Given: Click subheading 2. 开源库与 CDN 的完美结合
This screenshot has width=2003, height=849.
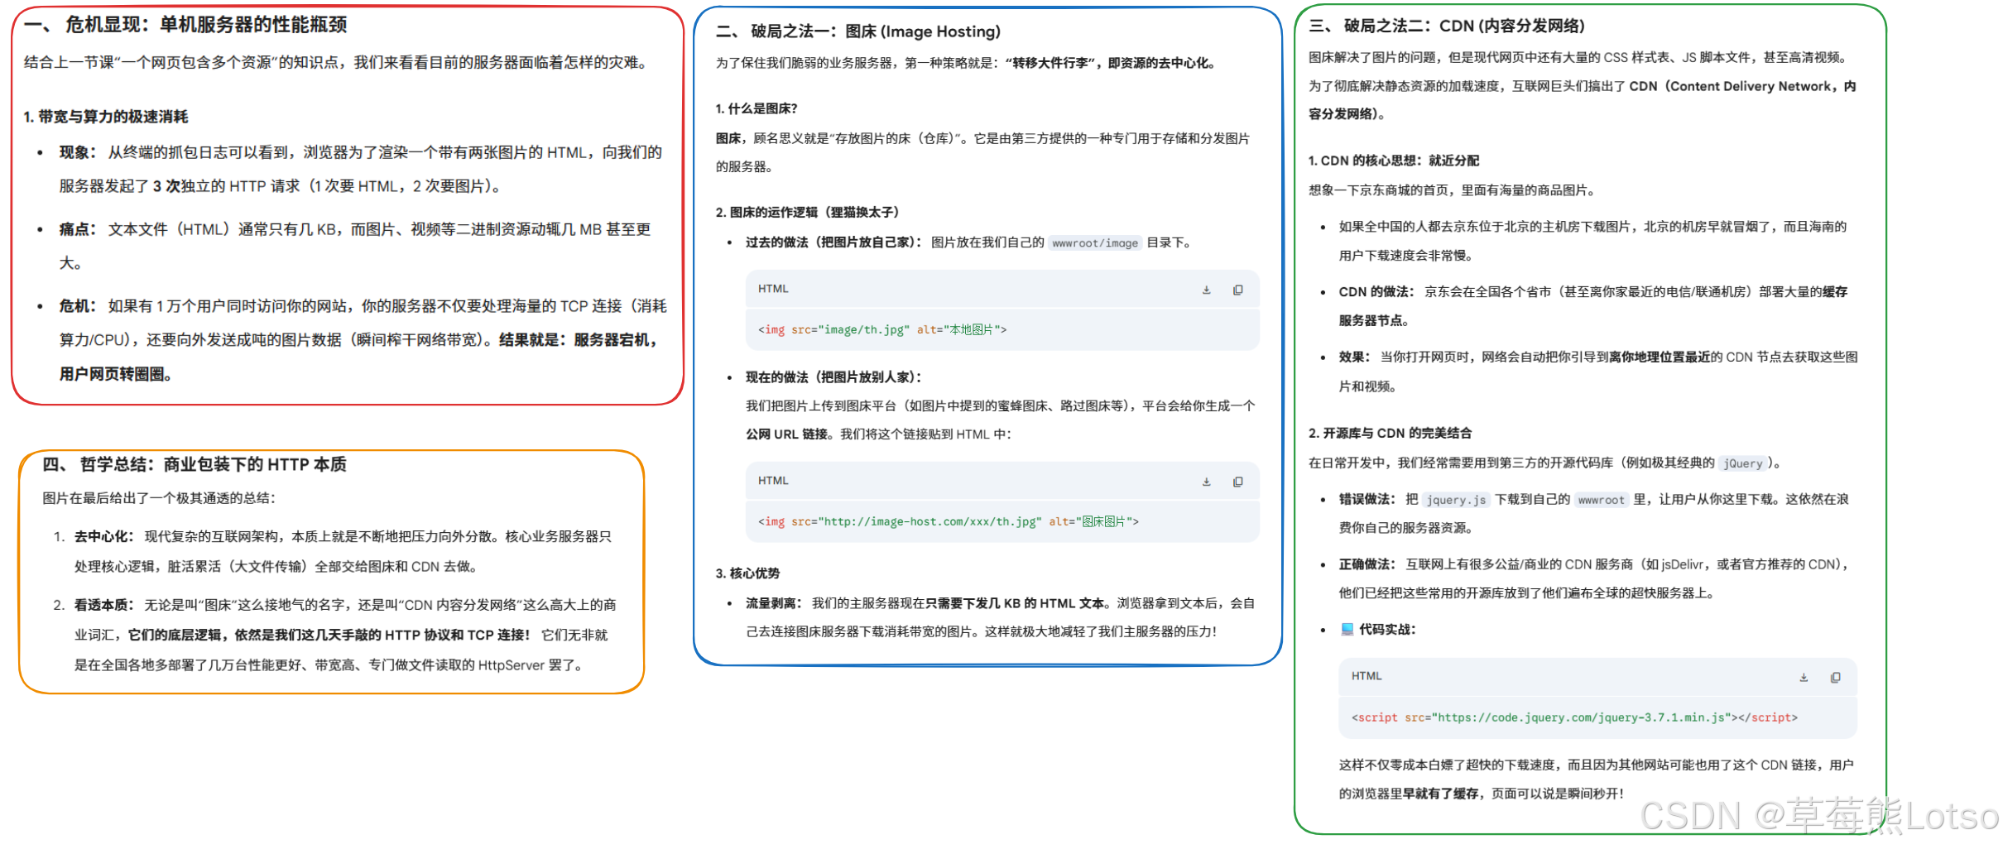Looking at the screenshot, I should (1391, 433).
